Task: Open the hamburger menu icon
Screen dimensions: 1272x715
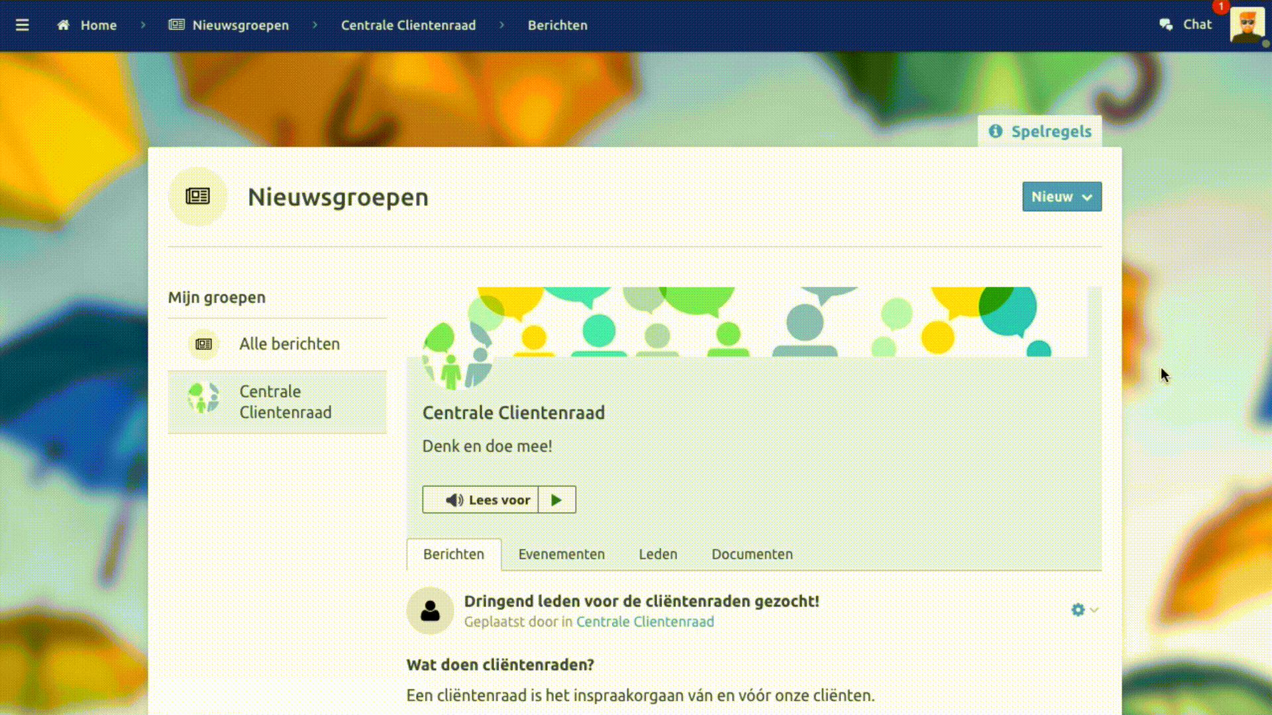Action: pos(22,25)
